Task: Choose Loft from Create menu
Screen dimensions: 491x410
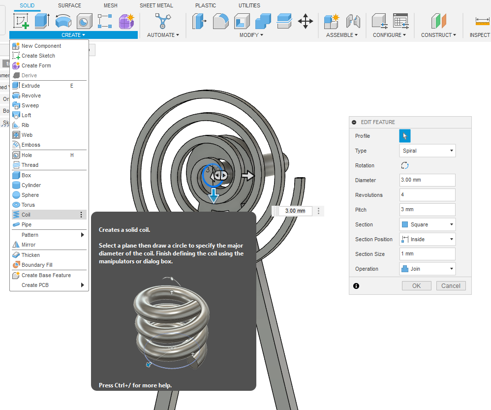Action: (49, 115)
